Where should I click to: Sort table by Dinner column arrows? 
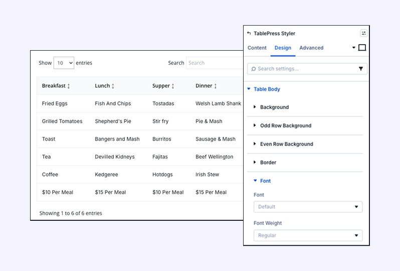click(x=216, y=86)
